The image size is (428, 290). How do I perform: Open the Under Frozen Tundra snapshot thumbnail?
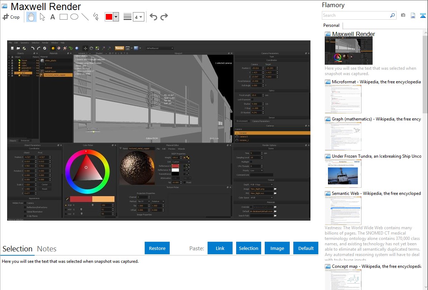pyautogui.click(x=343, y=173)
